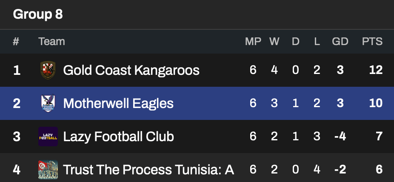Click Motherwell Eagles' 10 points value
Viewport: 394px width, 182px height.
[376, 103]
